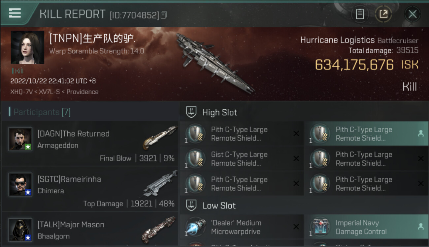429x247 pixels.
Task: Click Imperial Navy Damage Control icon
Action: pyautogui.click(x=320, y=227)
